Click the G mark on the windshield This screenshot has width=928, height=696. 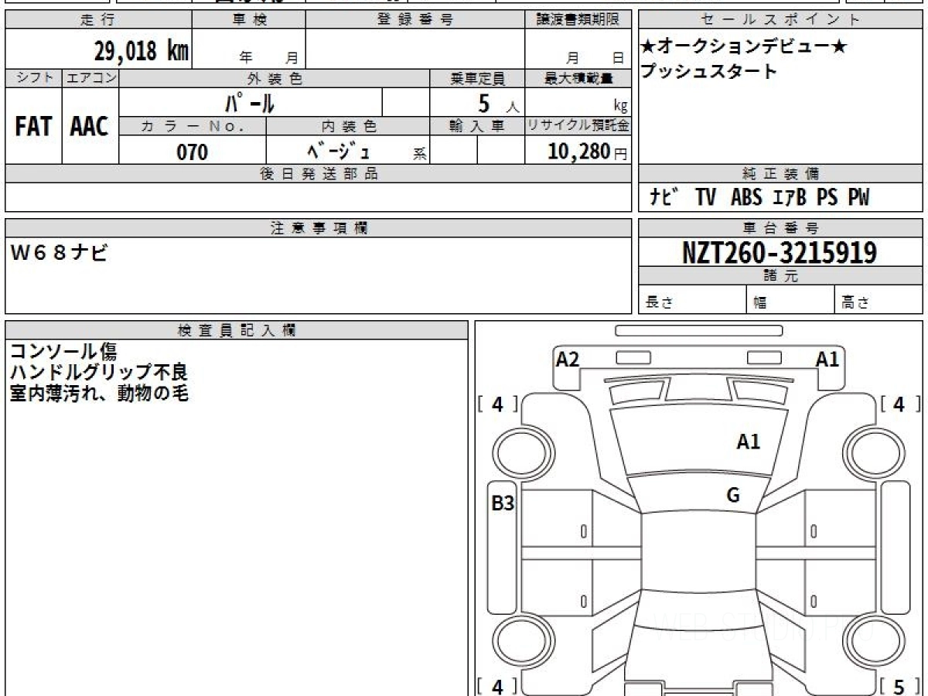tap(733, 495)
